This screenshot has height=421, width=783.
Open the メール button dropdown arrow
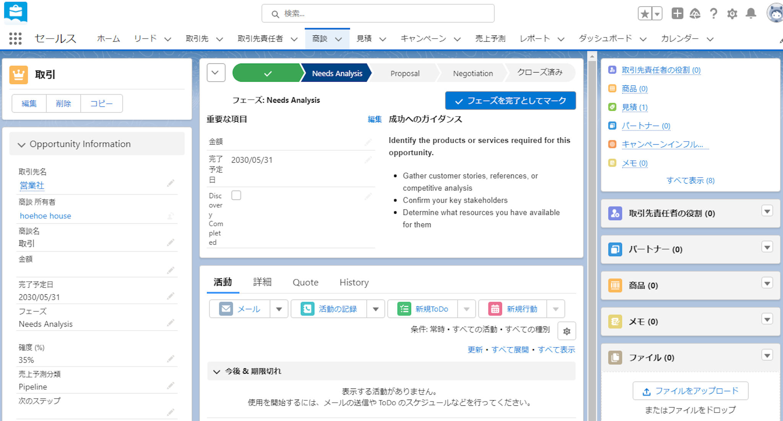(x=279, y=309)
